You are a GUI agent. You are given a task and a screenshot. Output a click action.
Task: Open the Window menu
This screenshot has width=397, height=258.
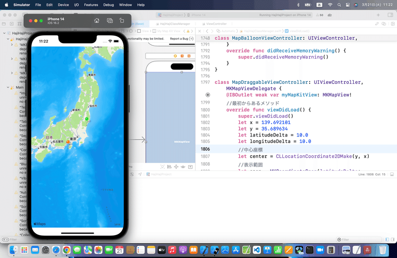126,5
